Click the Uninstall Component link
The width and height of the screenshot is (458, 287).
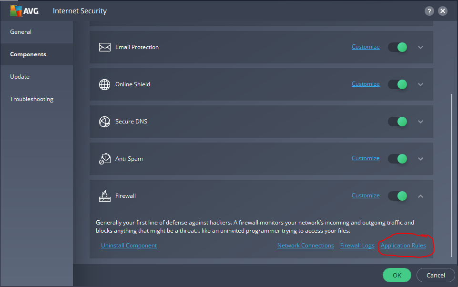pos(129,245)
